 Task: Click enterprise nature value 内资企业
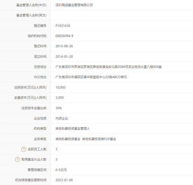62,119
